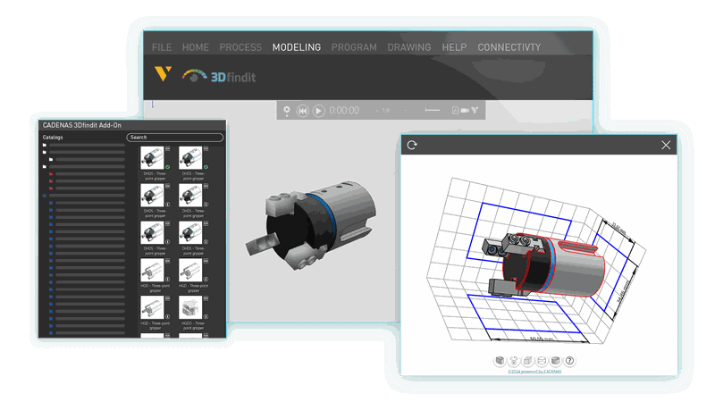Viewport: 715px width, 402px height.
Task: Select the MODELING tab
Action: (x=297, y=47)
